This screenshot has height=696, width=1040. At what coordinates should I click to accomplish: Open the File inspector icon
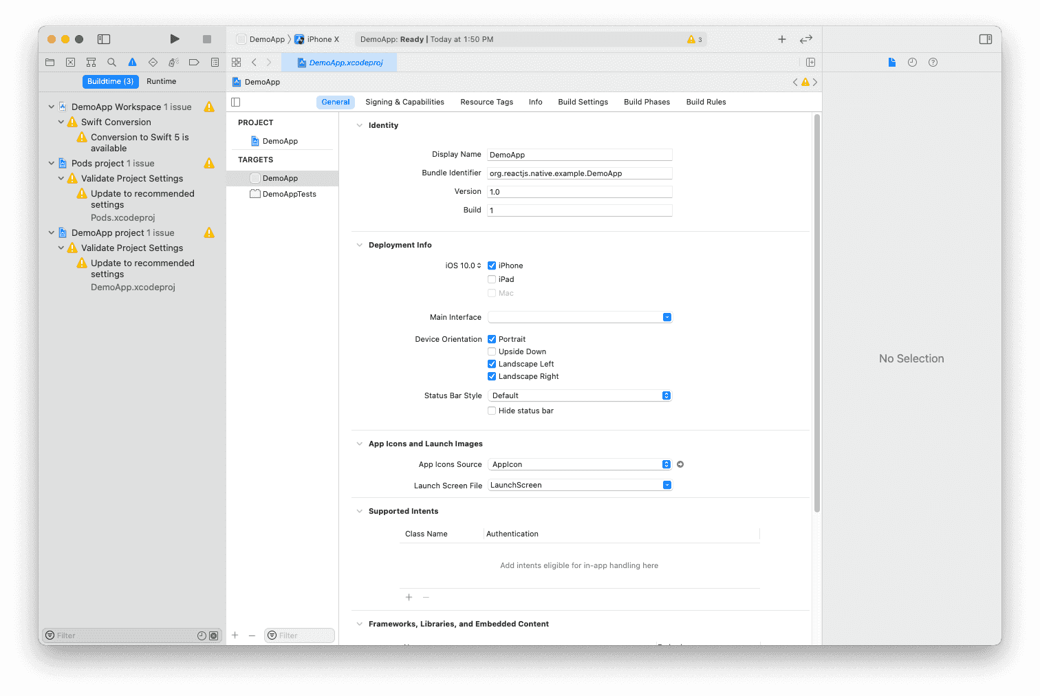pos(892,62)
